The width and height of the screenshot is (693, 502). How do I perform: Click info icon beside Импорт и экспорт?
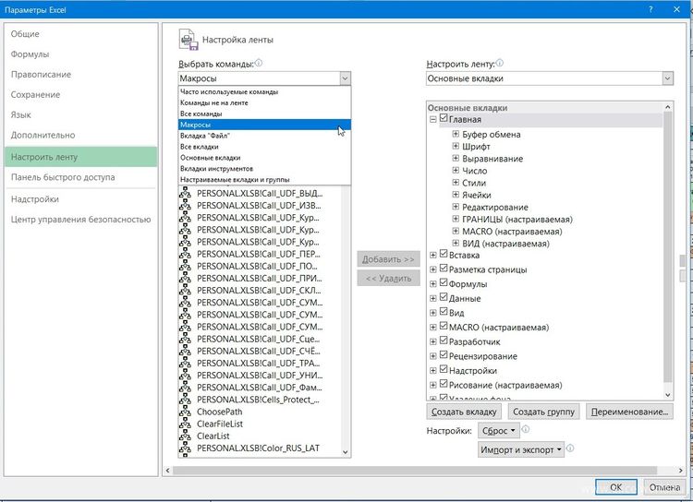570,448
